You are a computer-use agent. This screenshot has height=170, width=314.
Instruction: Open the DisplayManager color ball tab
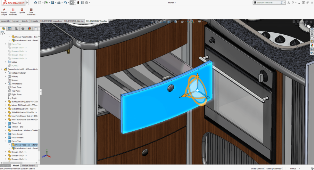pyautogui.click(x=29, y=28)
